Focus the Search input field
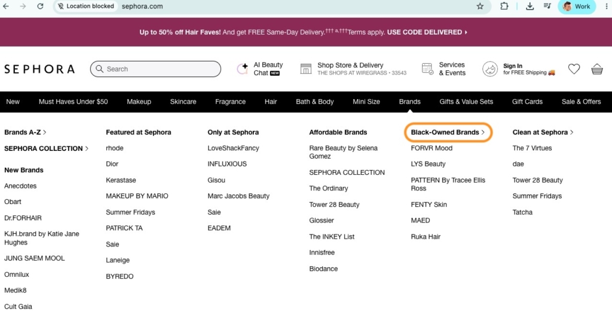Screen dimensions: 612x318 click(x=155, y=69)
